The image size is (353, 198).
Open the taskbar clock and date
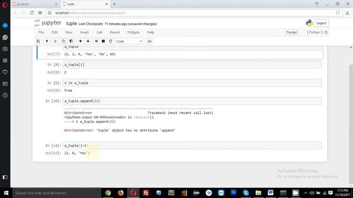343,193
